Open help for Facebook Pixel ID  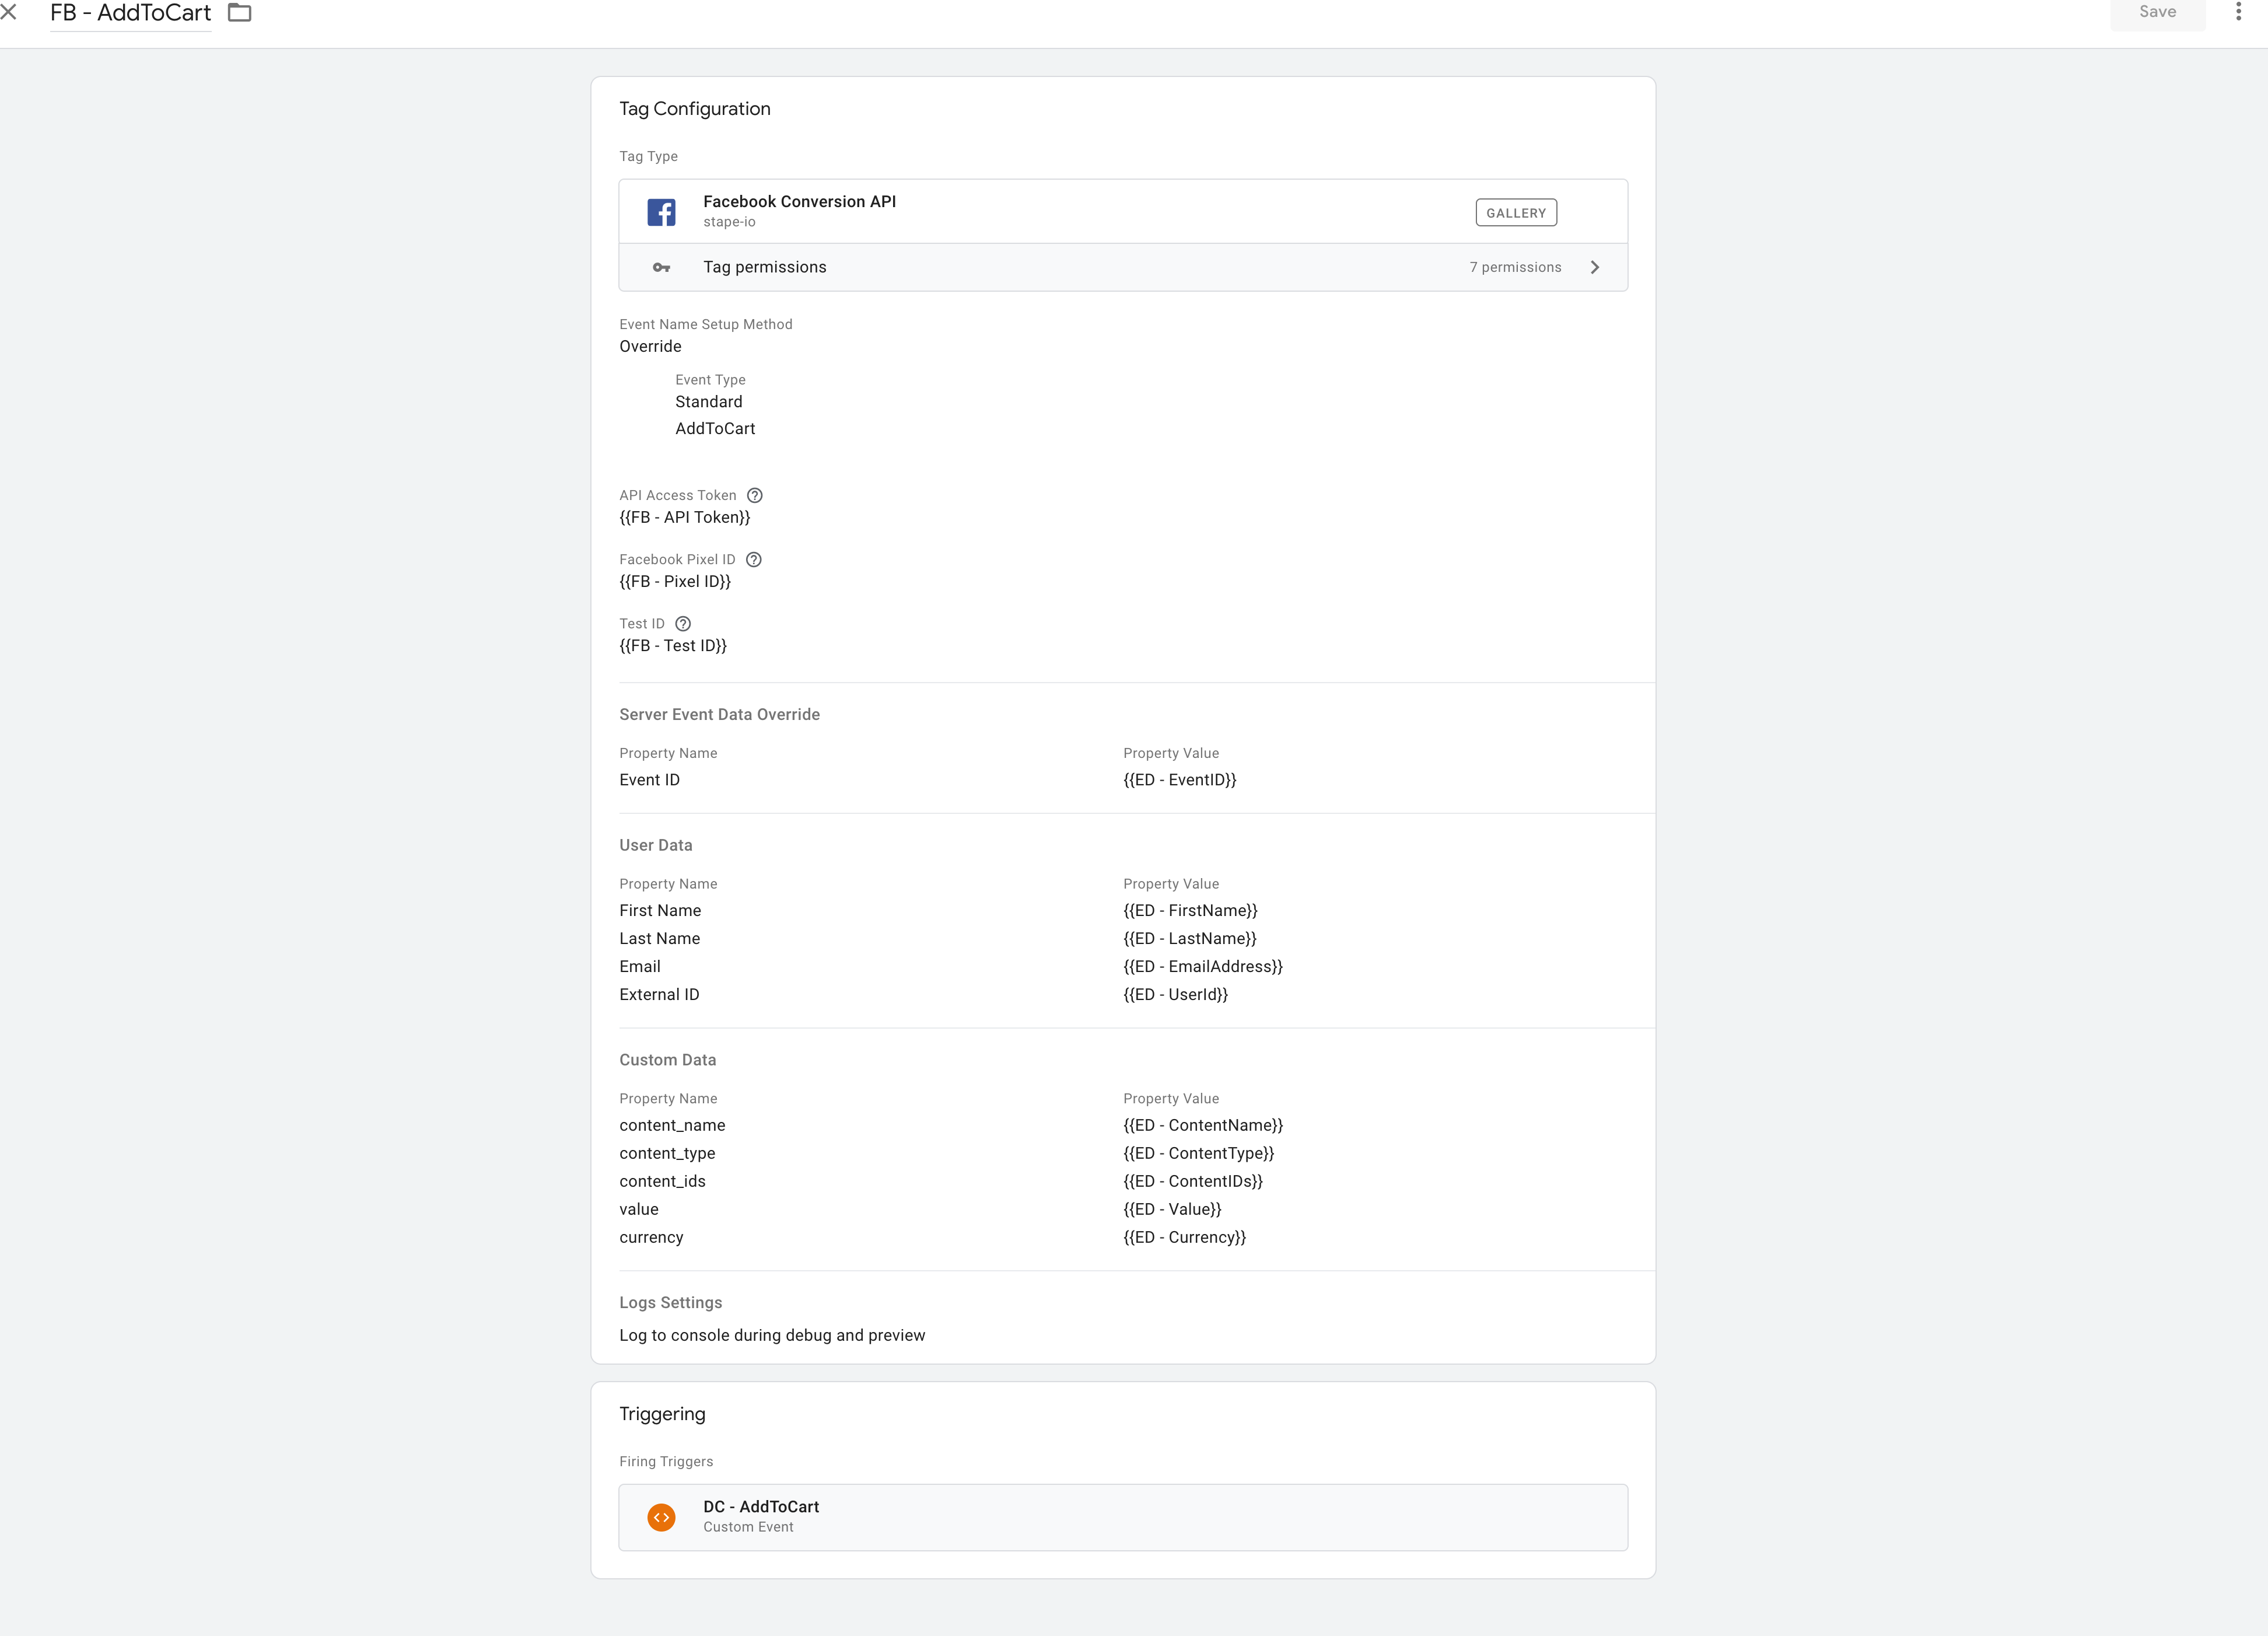pyautogui.click(x=754, y=559)
